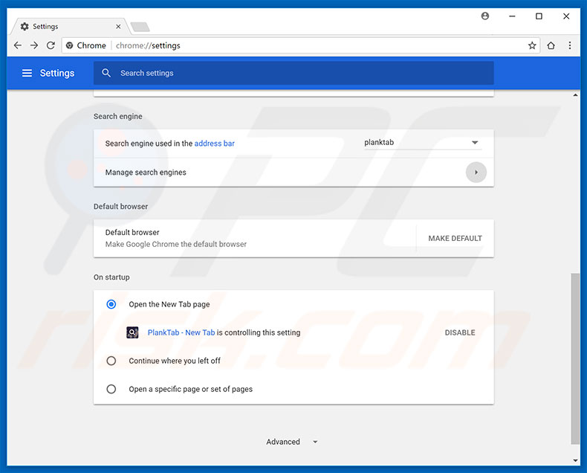Click the DISABLE button for PlankTab

tap(460, 332)
